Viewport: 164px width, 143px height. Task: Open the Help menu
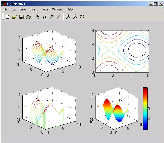point(70,9)
